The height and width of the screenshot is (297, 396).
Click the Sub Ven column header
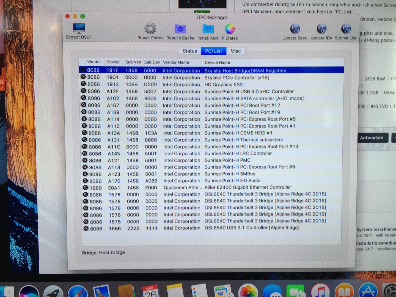click(x=133, y=62)
